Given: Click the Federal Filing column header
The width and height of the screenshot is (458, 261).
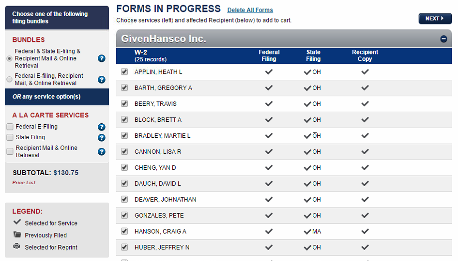Looking at the screenshot, I should tap(269, 55).
